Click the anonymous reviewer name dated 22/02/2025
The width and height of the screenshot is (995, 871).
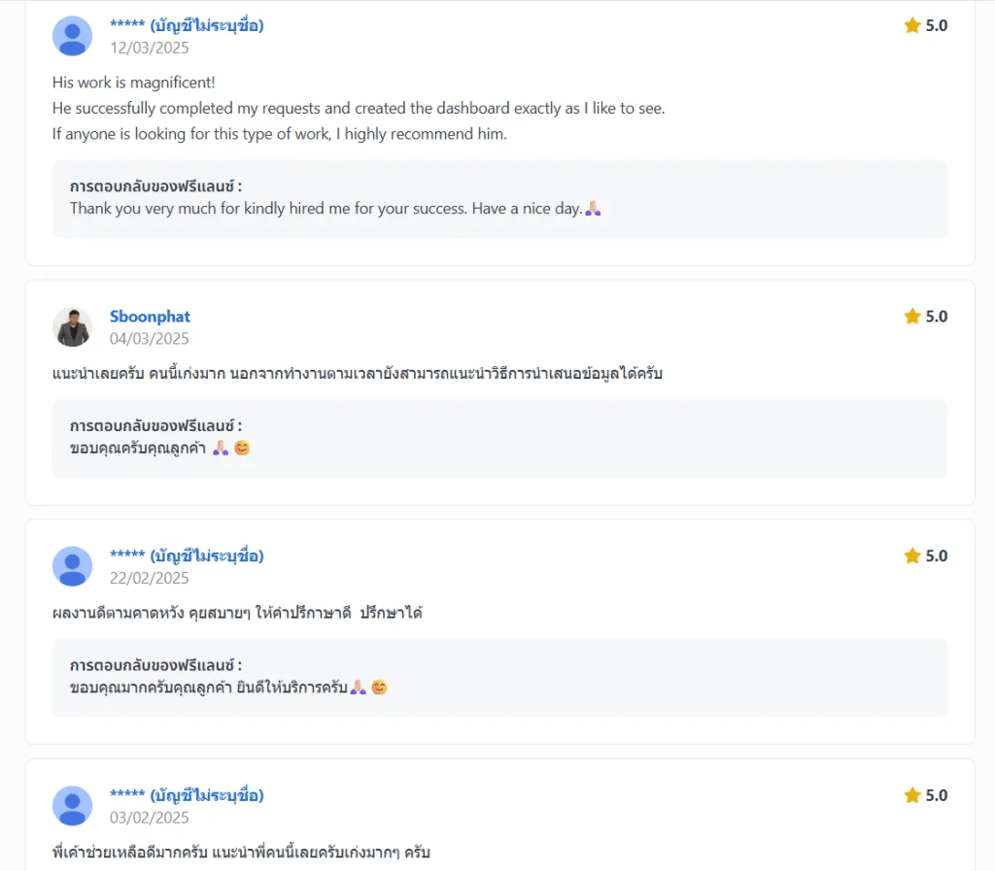coord(187,556)
